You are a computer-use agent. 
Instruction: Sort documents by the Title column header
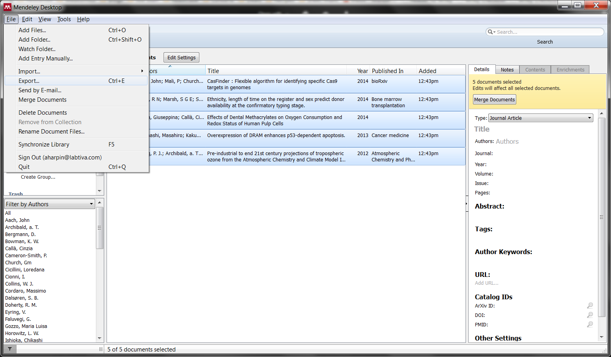[x=276, y=71]
